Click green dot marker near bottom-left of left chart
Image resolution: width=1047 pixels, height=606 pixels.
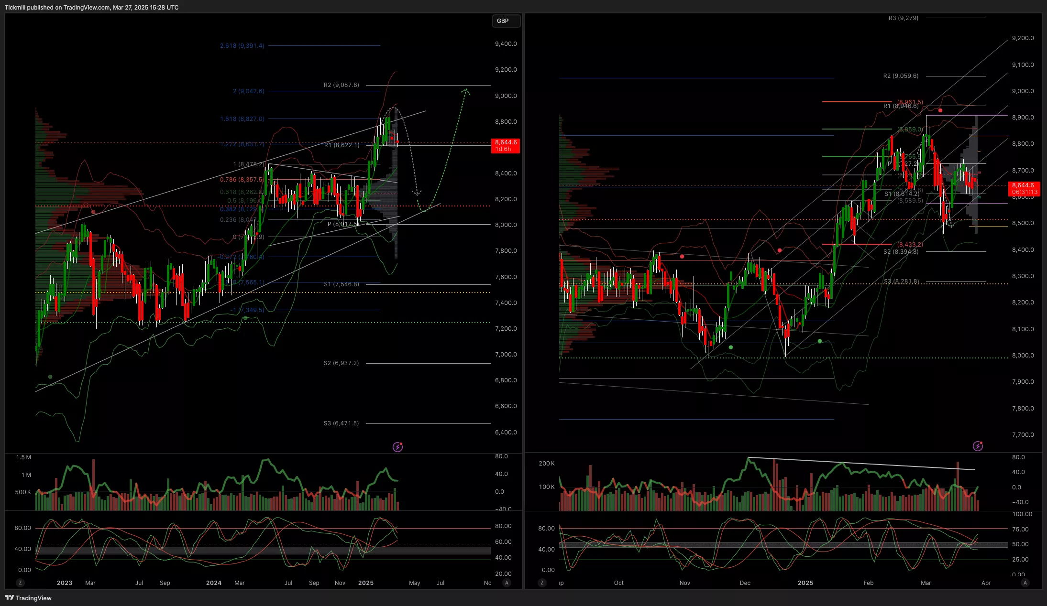click(50, 377)
